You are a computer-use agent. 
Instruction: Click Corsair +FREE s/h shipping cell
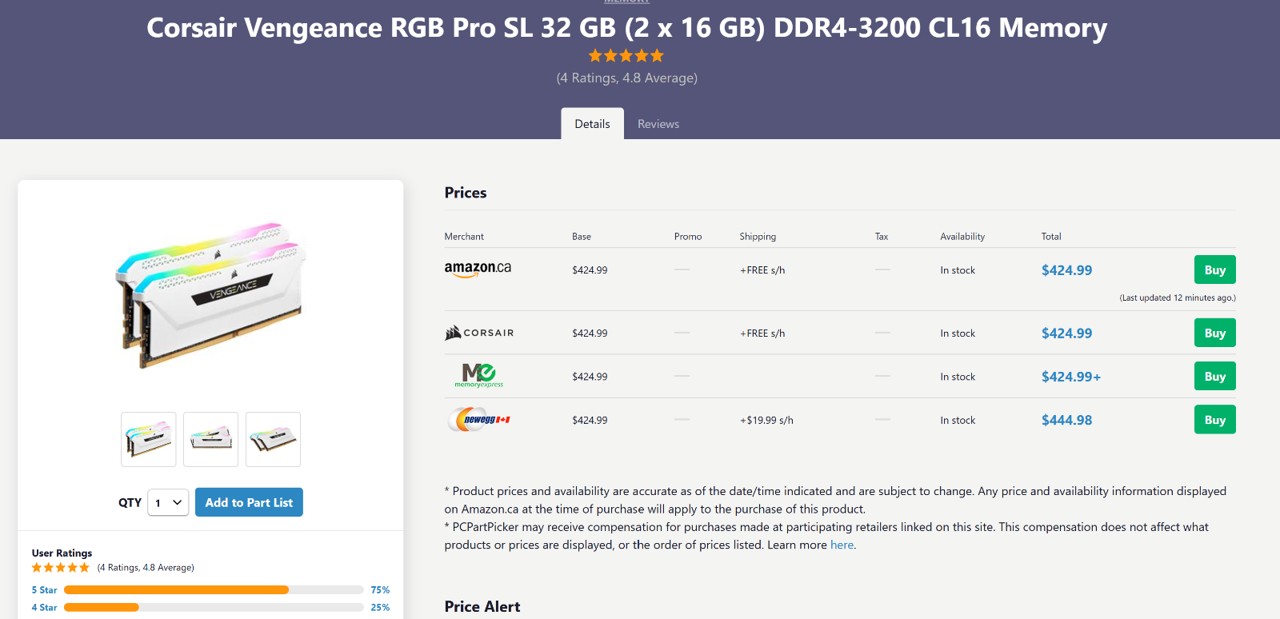[762, 333]
